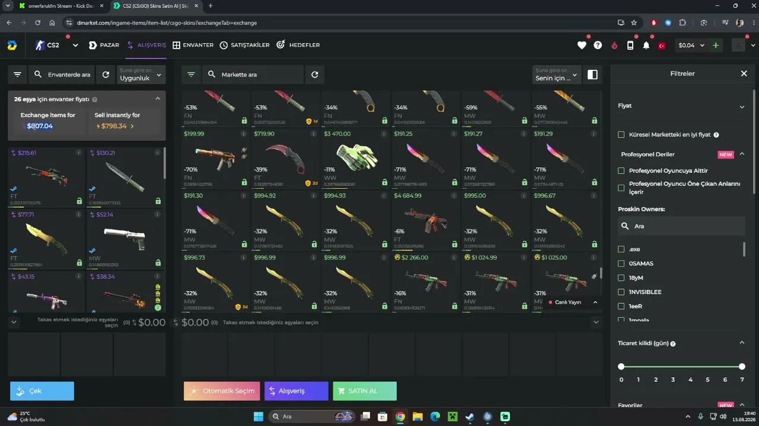
Task: Select the $3 470.00 gloves market item
Action: pos(356,159)
